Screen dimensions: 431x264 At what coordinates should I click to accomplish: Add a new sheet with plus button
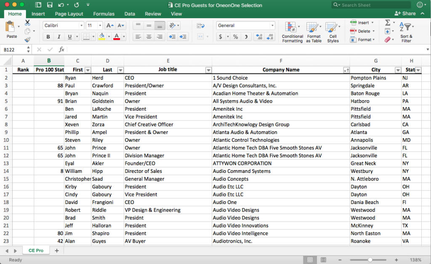pos(57,251)
